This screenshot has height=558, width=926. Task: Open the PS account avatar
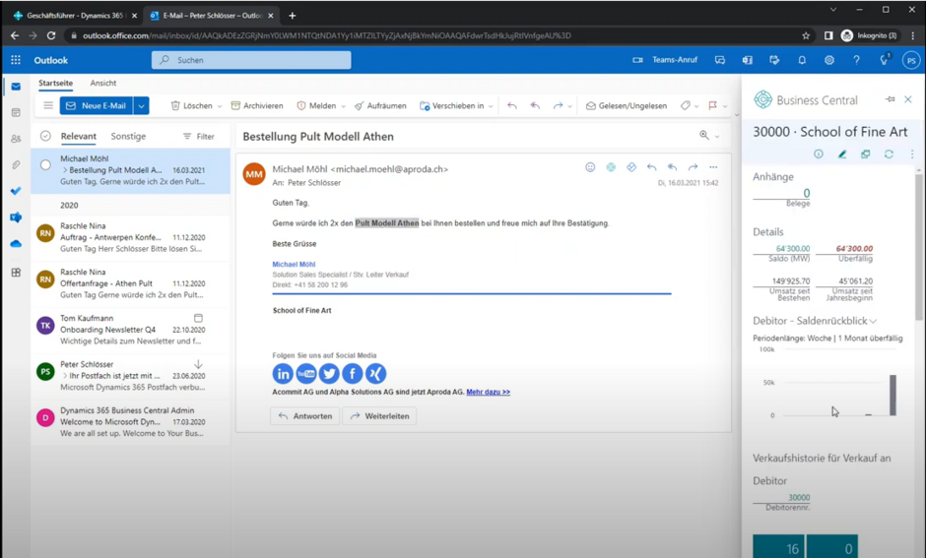[x=911, y=60]
